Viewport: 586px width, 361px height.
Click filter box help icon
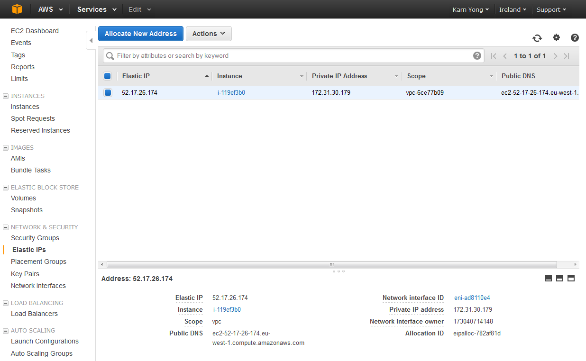(x=477, y=56)
